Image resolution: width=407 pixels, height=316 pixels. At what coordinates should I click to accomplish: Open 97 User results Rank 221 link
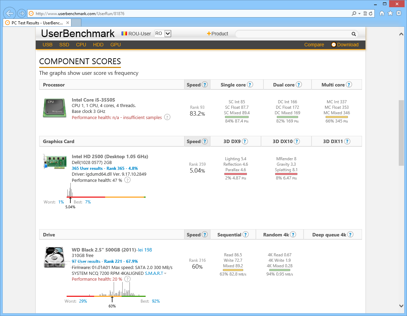click(x=105, y=261)
